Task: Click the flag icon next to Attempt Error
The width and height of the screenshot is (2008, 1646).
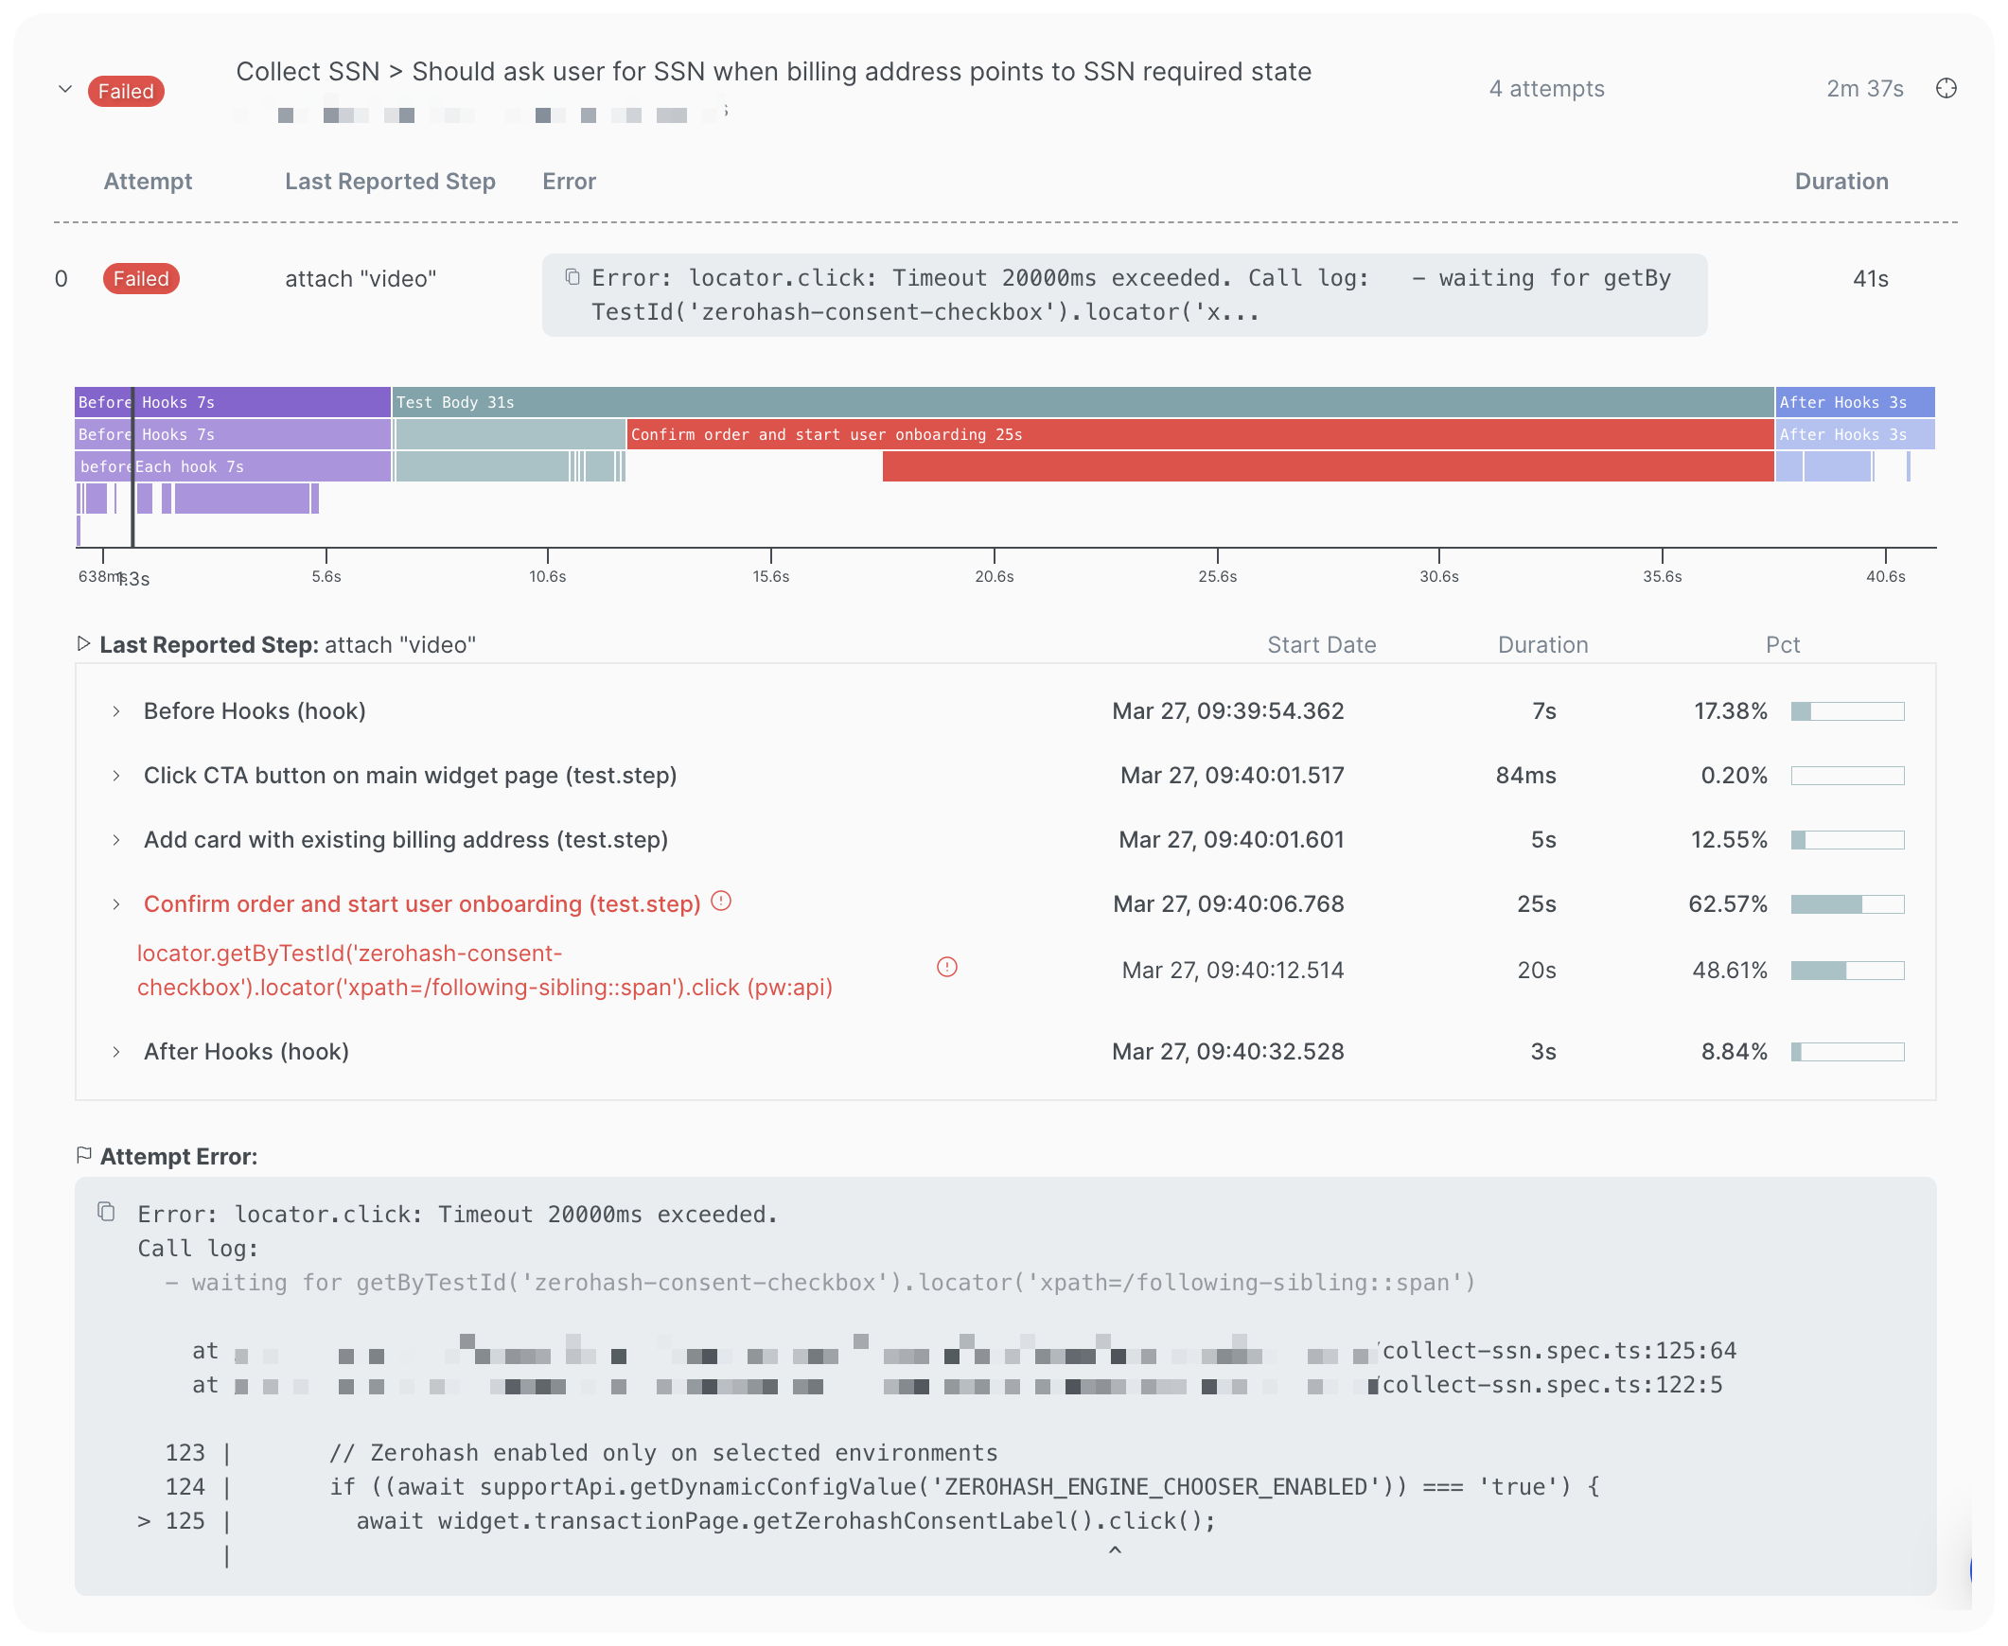Action: pyautogui.click(x=83, y=1155)
